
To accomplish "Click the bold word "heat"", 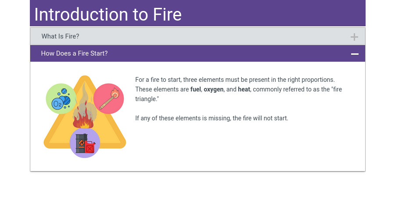I will (244, 89).
